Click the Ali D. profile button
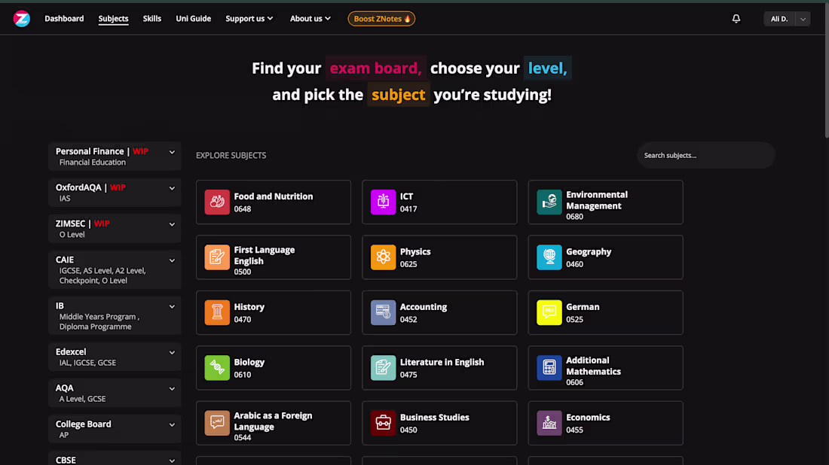Viewport: 829px width, 465px height. [x=779, y=19]
